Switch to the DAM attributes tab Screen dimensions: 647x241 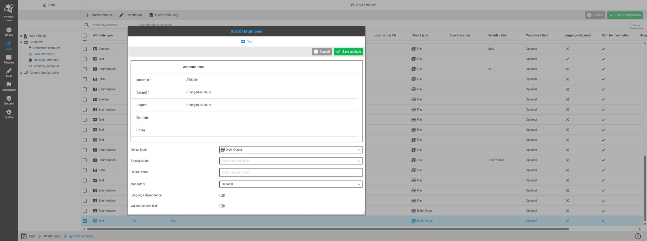pos(364,5)
